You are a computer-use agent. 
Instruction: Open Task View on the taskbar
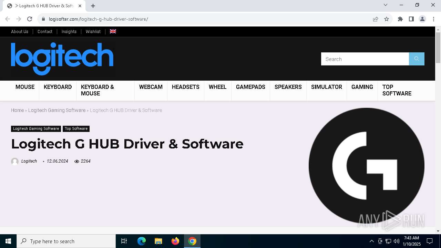[124, 241]
